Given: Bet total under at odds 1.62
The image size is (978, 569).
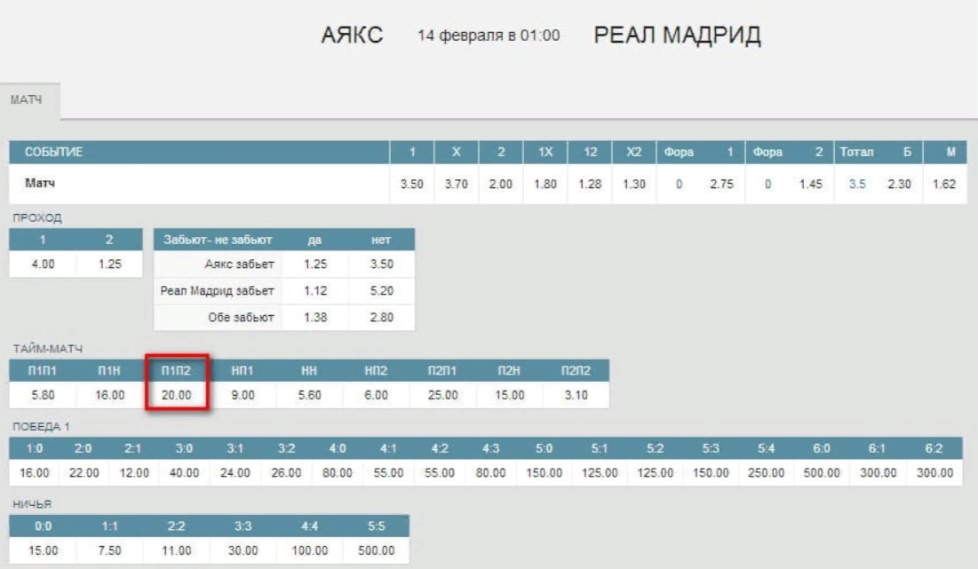Looking at the screenshot, I should click(944, 185).
